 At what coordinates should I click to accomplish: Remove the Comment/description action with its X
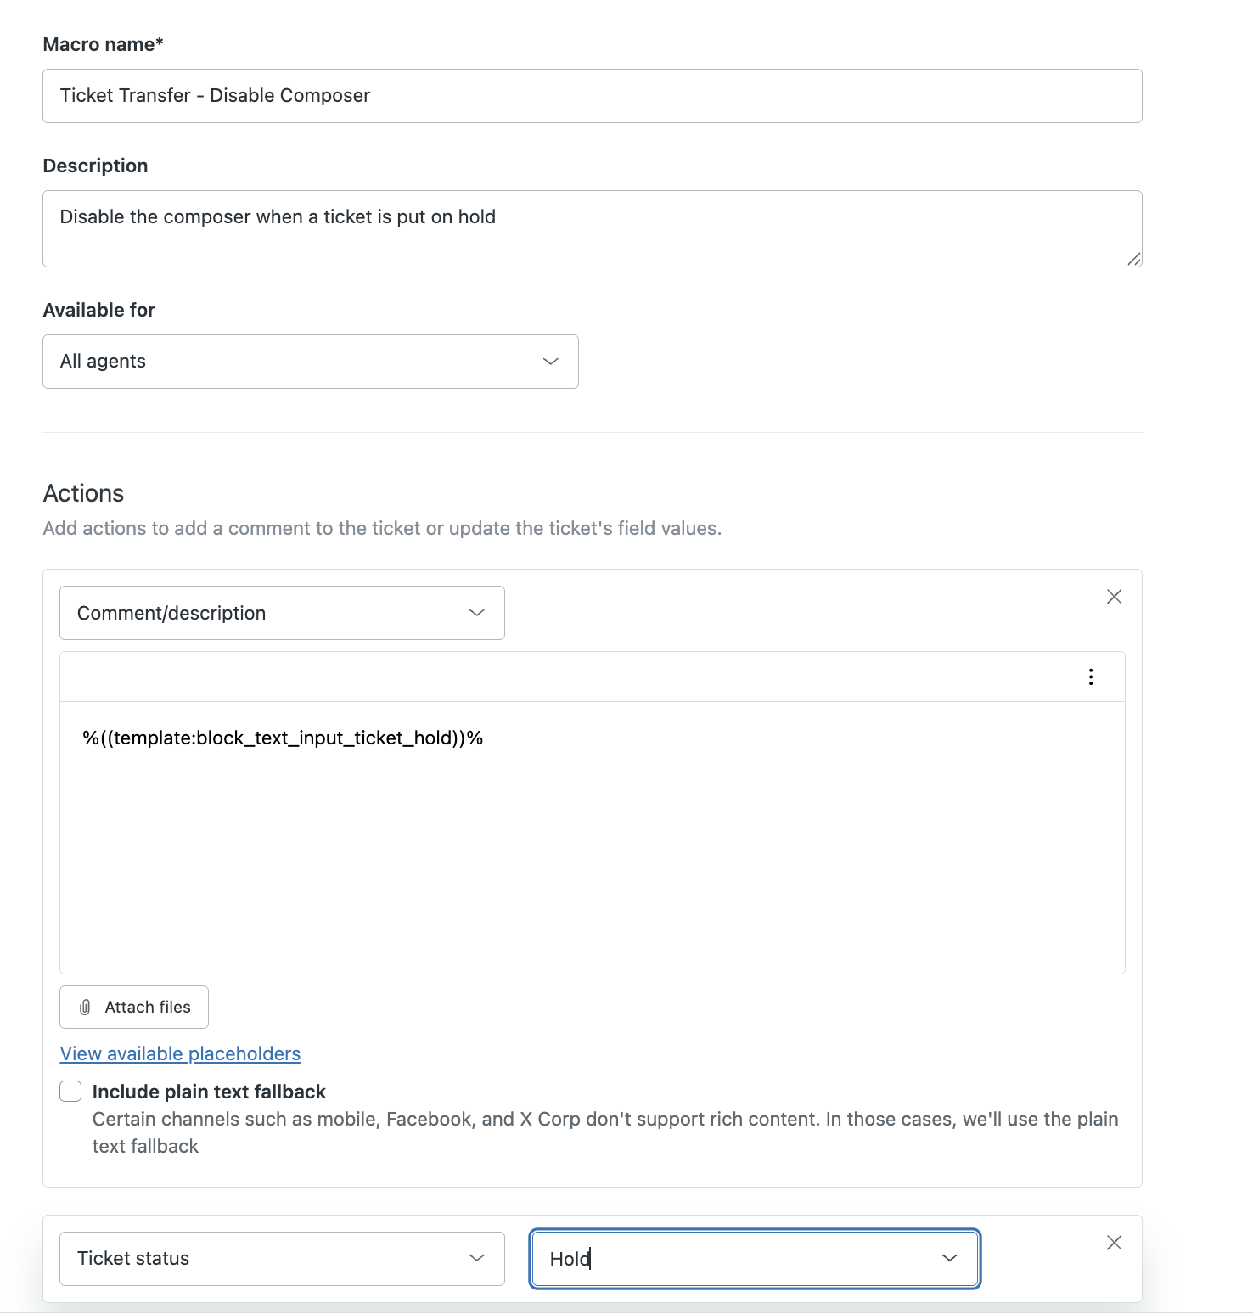coord(1114,597)
